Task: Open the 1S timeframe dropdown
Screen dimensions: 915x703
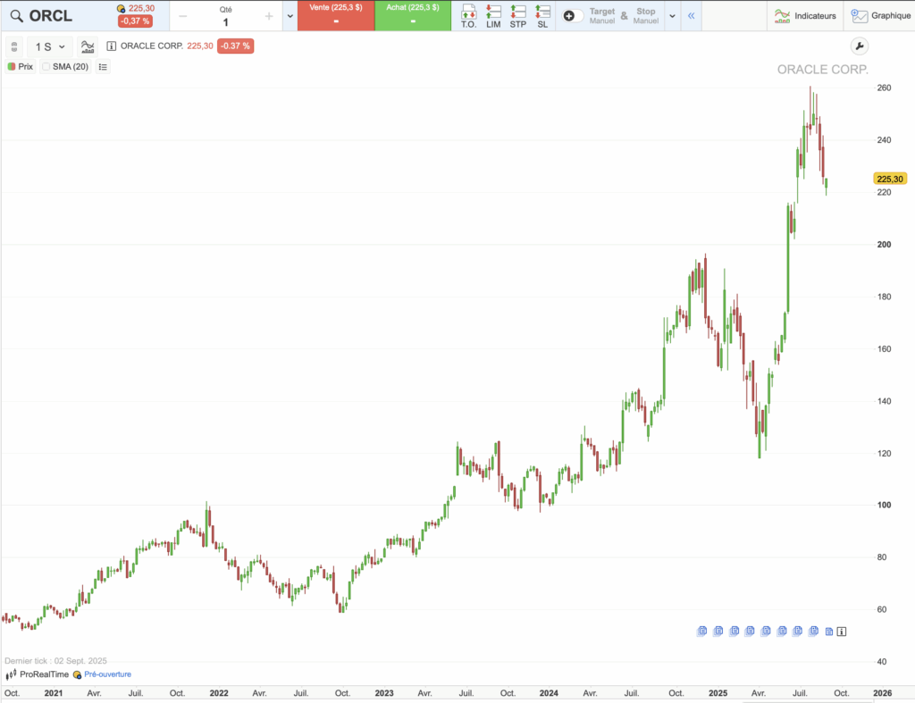Action: pyautogui.click(x=49, y=46)
